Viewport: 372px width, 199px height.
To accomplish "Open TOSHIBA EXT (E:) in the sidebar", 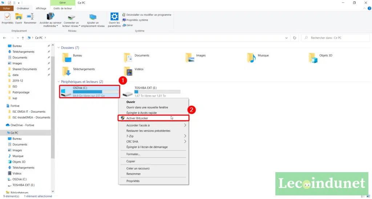I will click(24, 185).
